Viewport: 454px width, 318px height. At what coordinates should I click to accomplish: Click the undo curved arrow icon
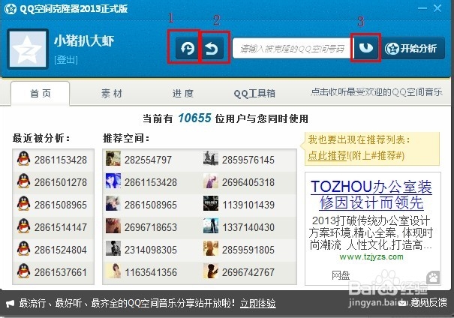(x=212, y=48)
